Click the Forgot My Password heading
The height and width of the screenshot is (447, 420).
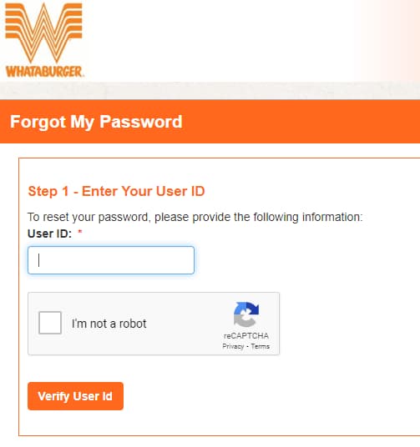click(96, 122)
